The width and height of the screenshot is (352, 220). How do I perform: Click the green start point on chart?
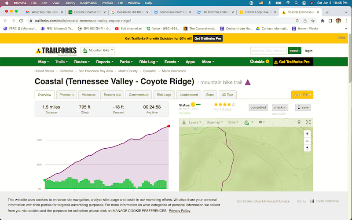click(45, 180)
